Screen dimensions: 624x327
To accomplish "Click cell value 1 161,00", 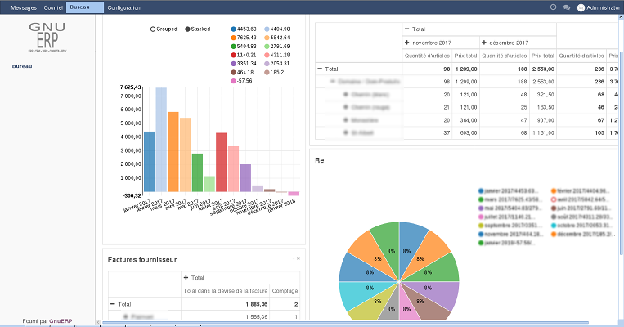I will point(543,133).
